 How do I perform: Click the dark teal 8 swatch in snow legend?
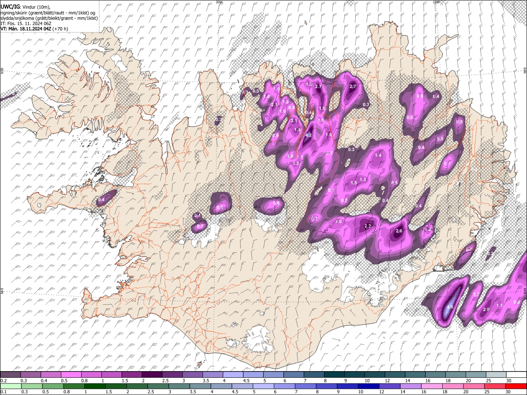point(334,375)
